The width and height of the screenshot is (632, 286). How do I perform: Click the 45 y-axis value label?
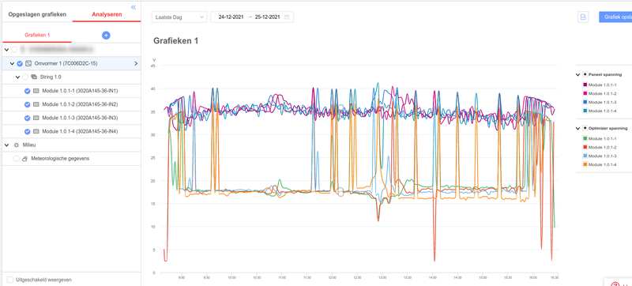click(152, 66)
